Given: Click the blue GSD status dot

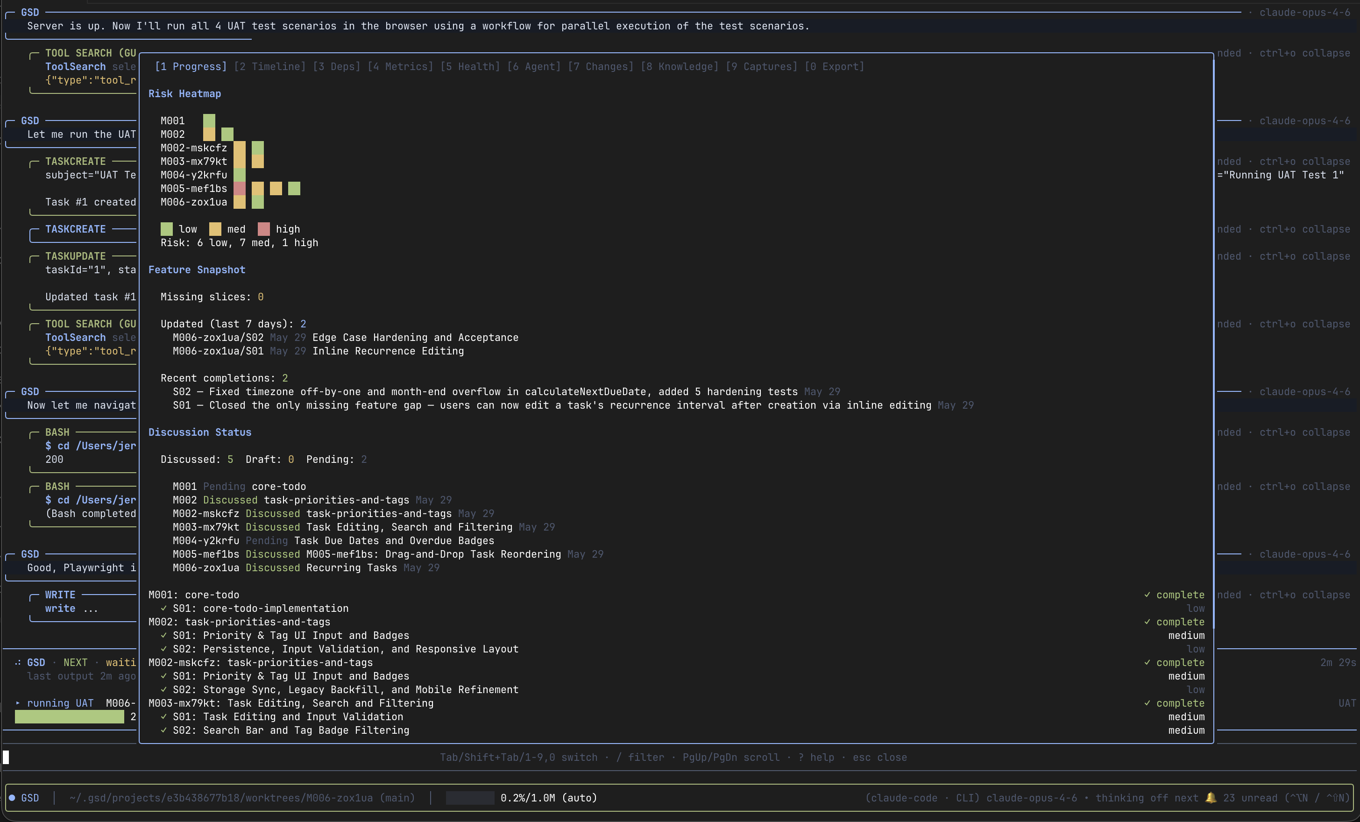Looking at the screenshot, I should (12, 798).
